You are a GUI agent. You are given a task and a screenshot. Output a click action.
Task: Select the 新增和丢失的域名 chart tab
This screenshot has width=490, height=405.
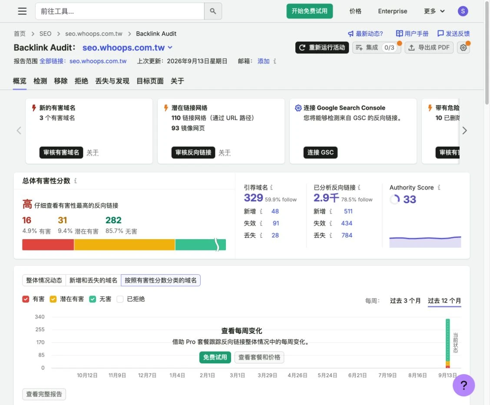coord(93,280)
